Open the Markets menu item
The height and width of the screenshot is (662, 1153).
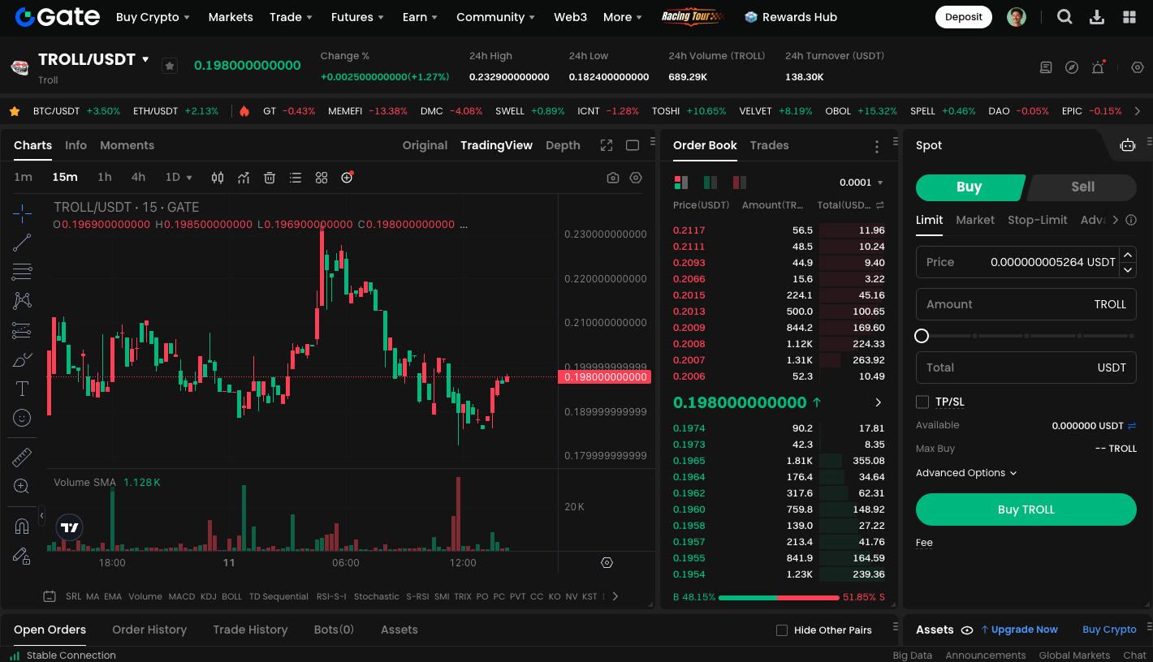pos(231,17)
